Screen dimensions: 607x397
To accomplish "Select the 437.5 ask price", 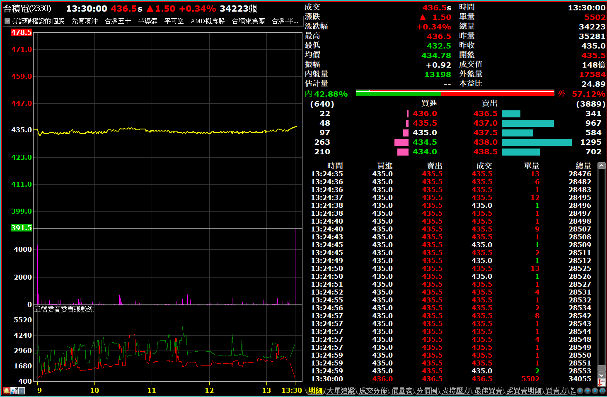I will pyautogui.click(x=486, y=133).
